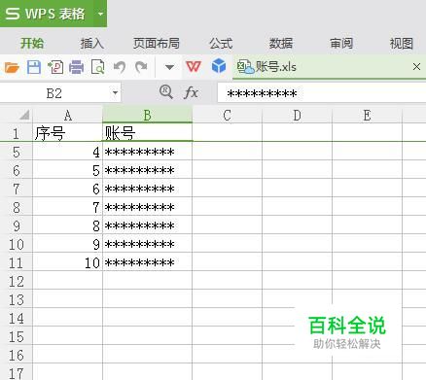
Task: Select cell with 序号 value 9
Action: [x=67, y=244]
